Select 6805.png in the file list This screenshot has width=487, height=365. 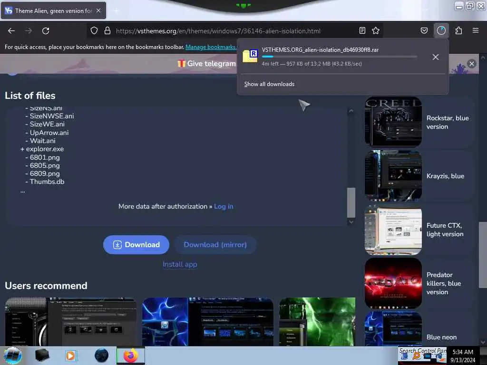click(45, 165)
